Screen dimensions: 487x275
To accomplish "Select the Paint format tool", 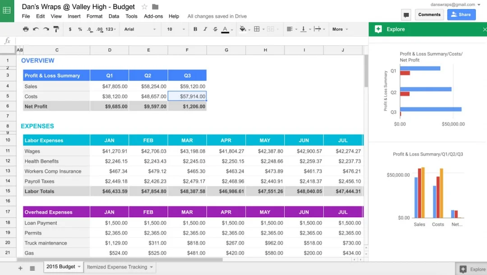I will coord(56,29).
